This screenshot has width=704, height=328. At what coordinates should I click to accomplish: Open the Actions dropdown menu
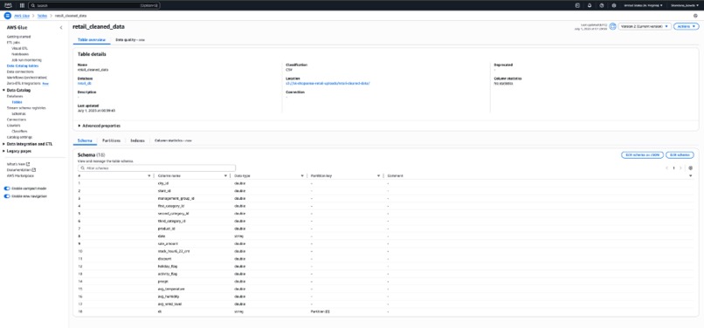click(x=686, y=26)
